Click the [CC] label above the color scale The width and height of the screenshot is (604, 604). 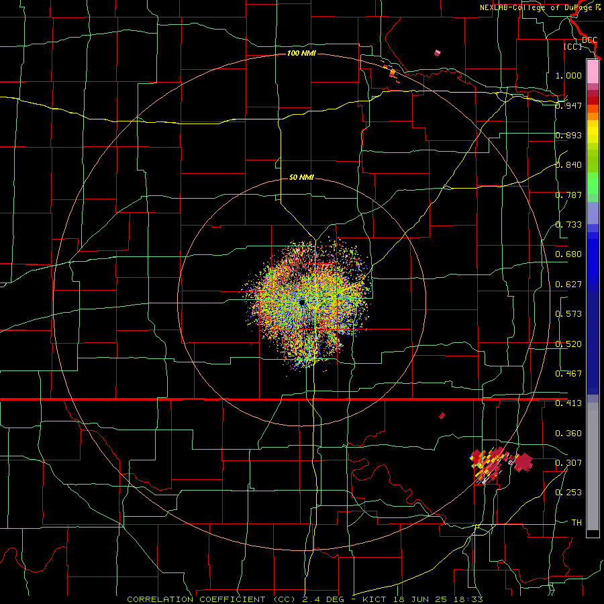[x=573, y=46]
